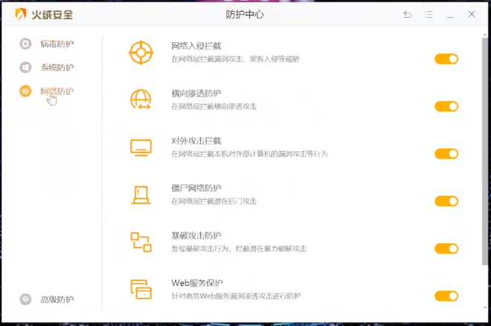Click the 火绒安全 brand name text
Viewport: 491px width, 326px height.
(53, 14)
